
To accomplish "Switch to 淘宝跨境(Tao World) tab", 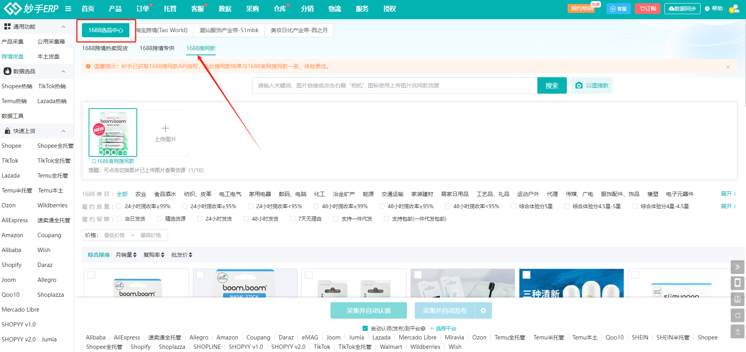I will (162, 30).
